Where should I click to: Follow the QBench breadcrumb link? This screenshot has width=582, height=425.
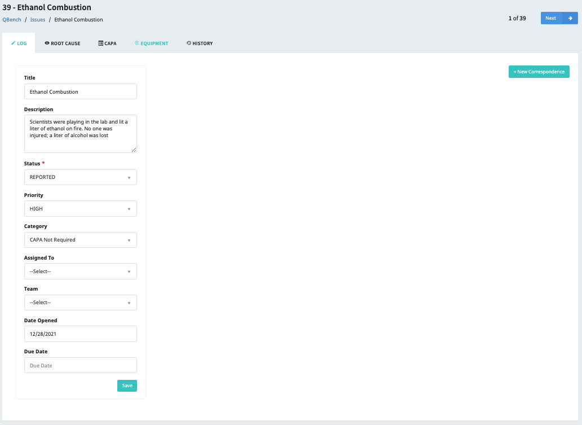click(x=12, y=20)
